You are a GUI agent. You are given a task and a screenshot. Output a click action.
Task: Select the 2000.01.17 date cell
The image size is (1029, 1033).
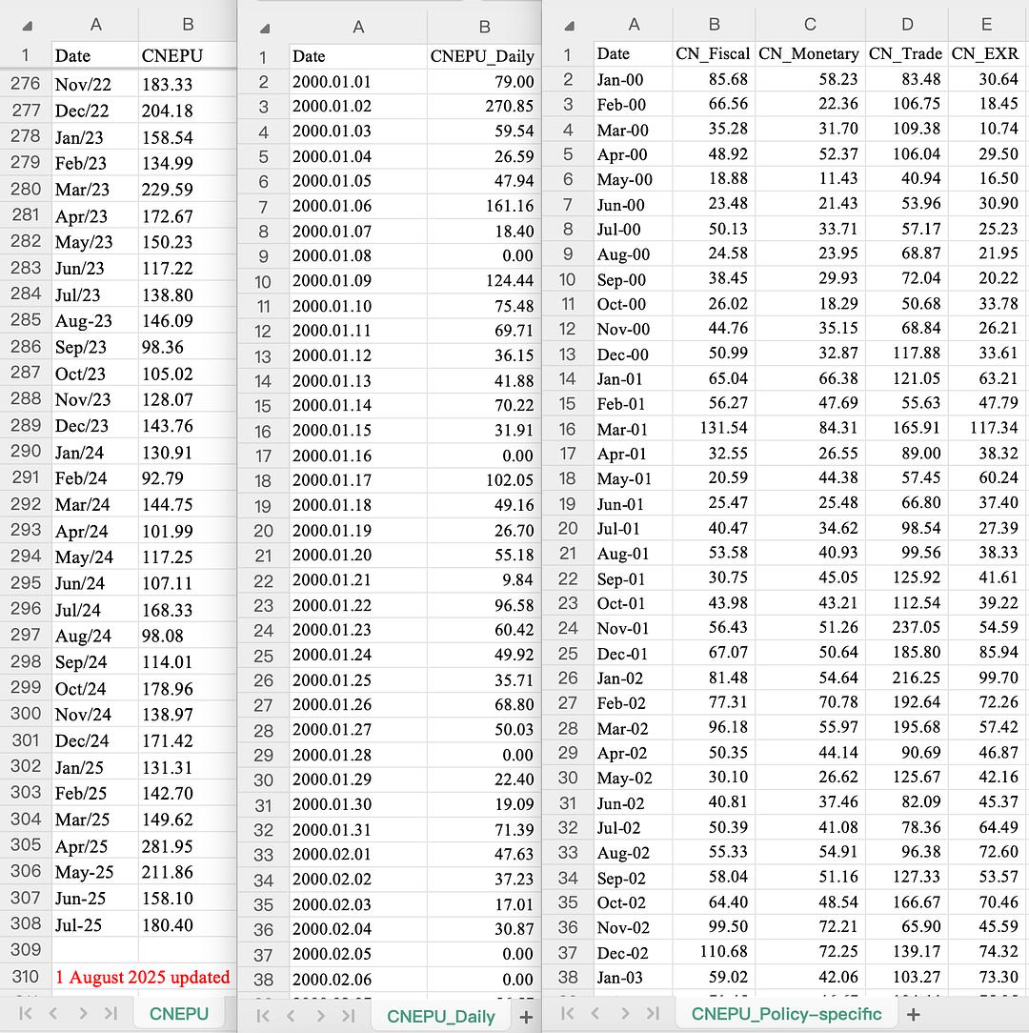point(358,480)
